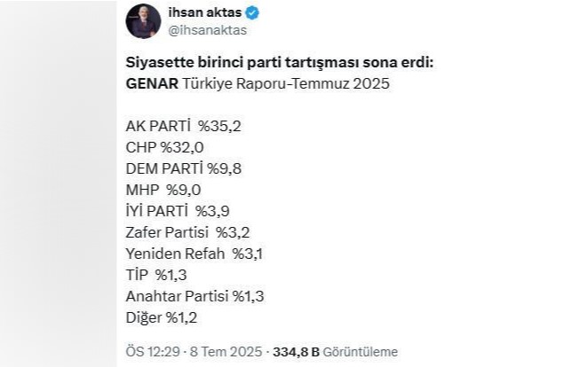
Task: Click the 8 Tem 2025 date
Action: (x=226, y=352)
